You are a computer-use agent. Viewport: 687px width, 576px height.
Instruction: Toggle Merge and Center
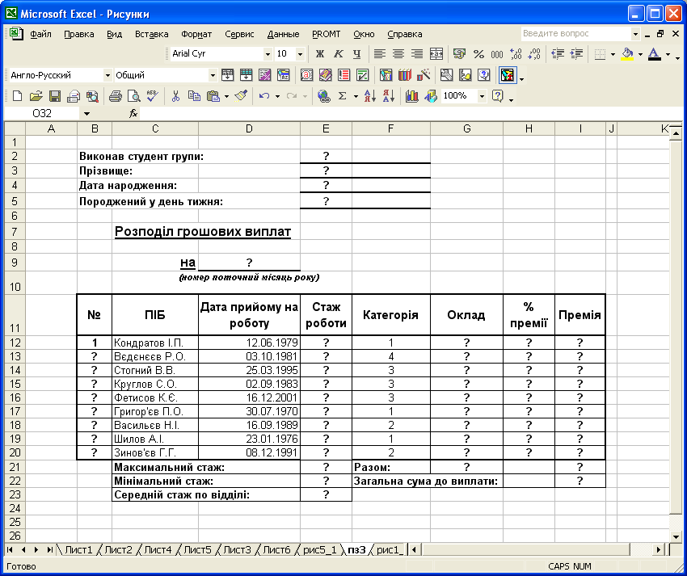tap(436, 54)
